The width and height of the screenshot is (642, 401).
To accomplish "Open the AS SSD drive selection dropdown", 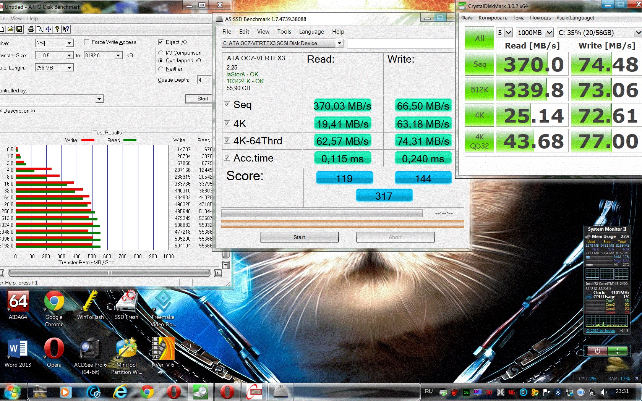I will click(282, 43).
